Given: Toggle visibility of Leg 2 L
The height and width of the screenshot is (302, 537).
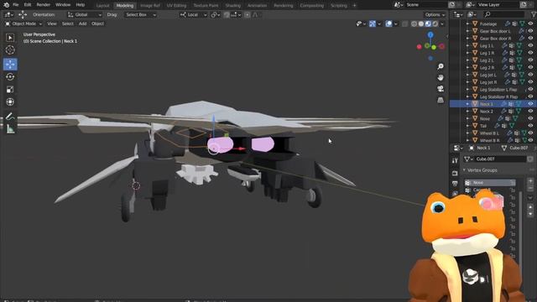Looking at the screenshot, I should point(531,60).
